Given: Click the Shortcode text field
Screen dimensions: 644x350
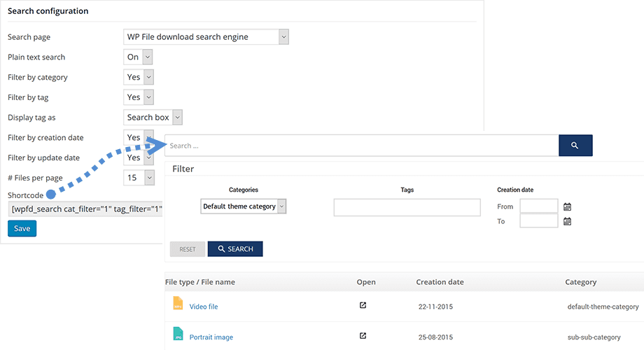Looking at the screenshot, I should coord(85,209).
